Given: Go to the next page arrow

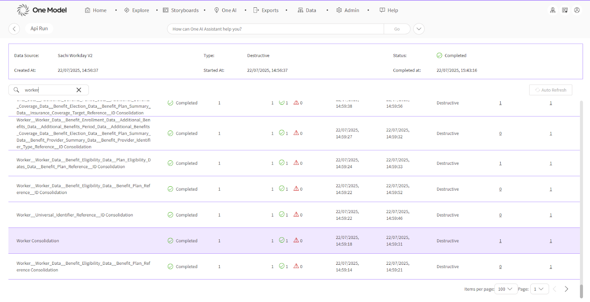Looking at the screenshot, I should coord(566,289).
